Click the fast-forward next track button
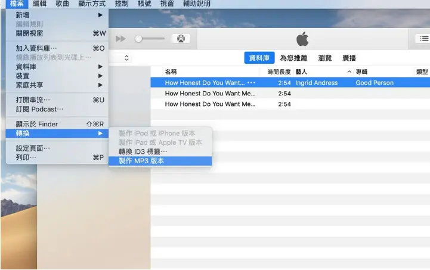Viewport: 430px width, 270px height. pyautogui.click(x=120, y=39)
